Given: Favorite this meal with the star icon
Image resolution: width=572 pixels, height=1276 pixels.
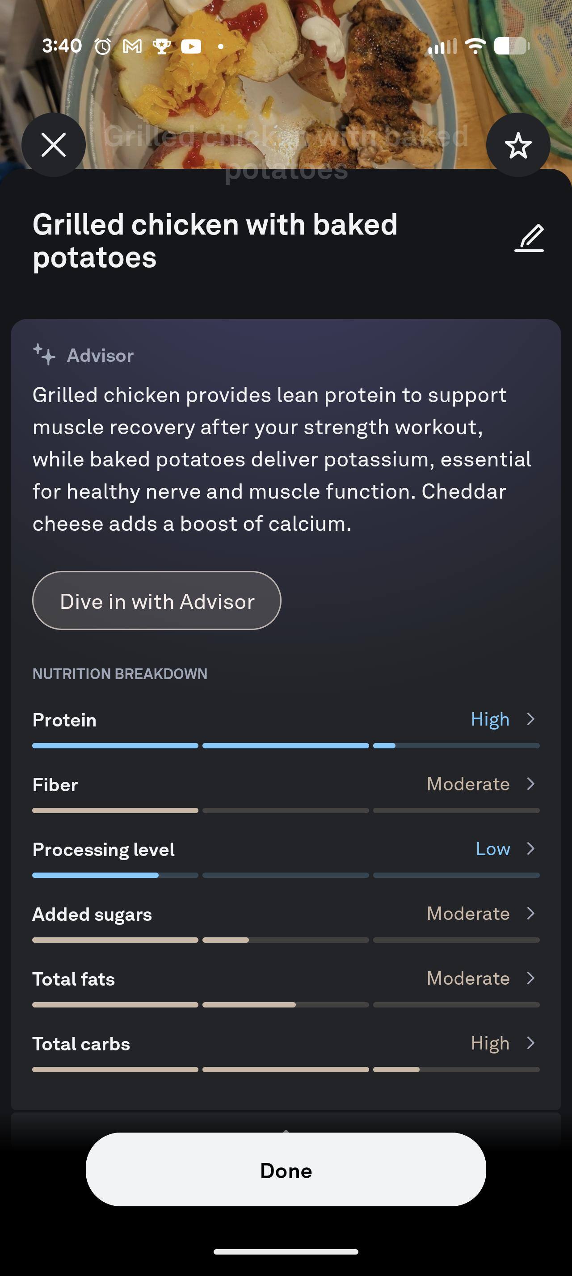Looking at the screenshot, I should point(518,145).
